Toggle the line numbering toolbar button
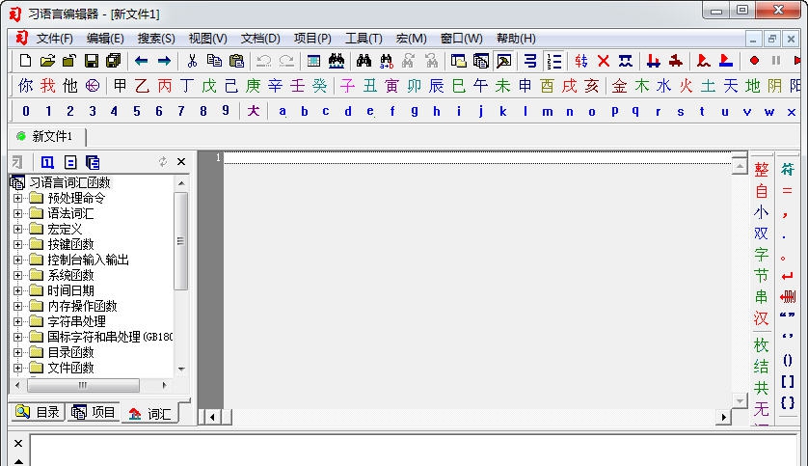The image size is (808, 466). (x=553, y=61)
